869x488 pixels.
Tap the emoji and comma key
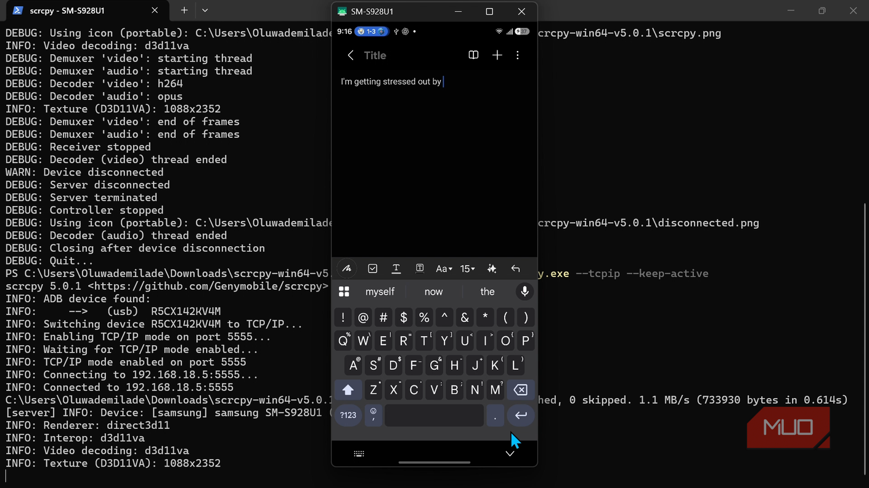(373, 415)
